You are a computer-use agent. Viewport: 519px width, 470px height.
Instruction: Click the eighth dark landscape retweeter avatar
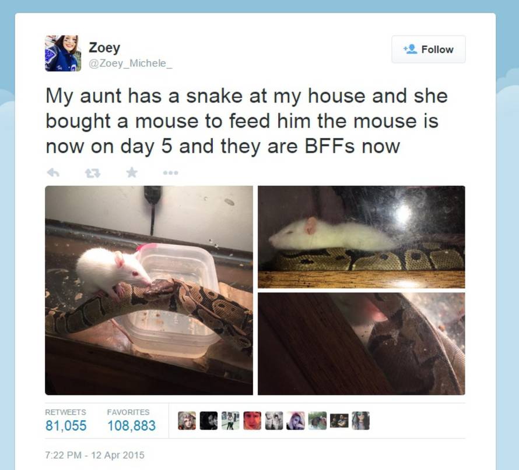click(339, 420)
